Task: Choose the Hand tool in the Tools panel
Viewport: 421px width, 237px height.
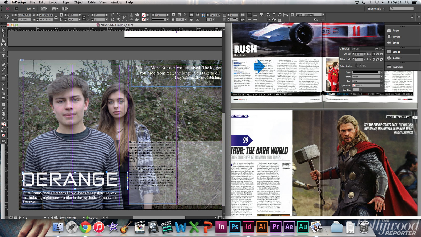Action: (x=3, y=114)
